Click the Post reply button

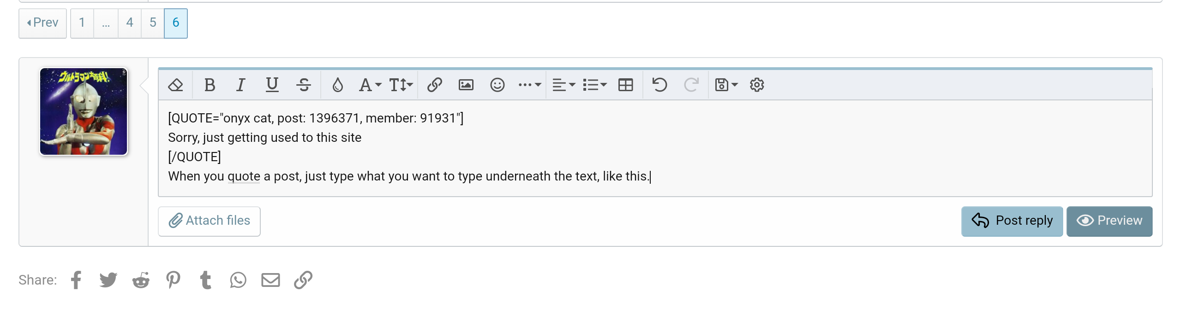1012,221
